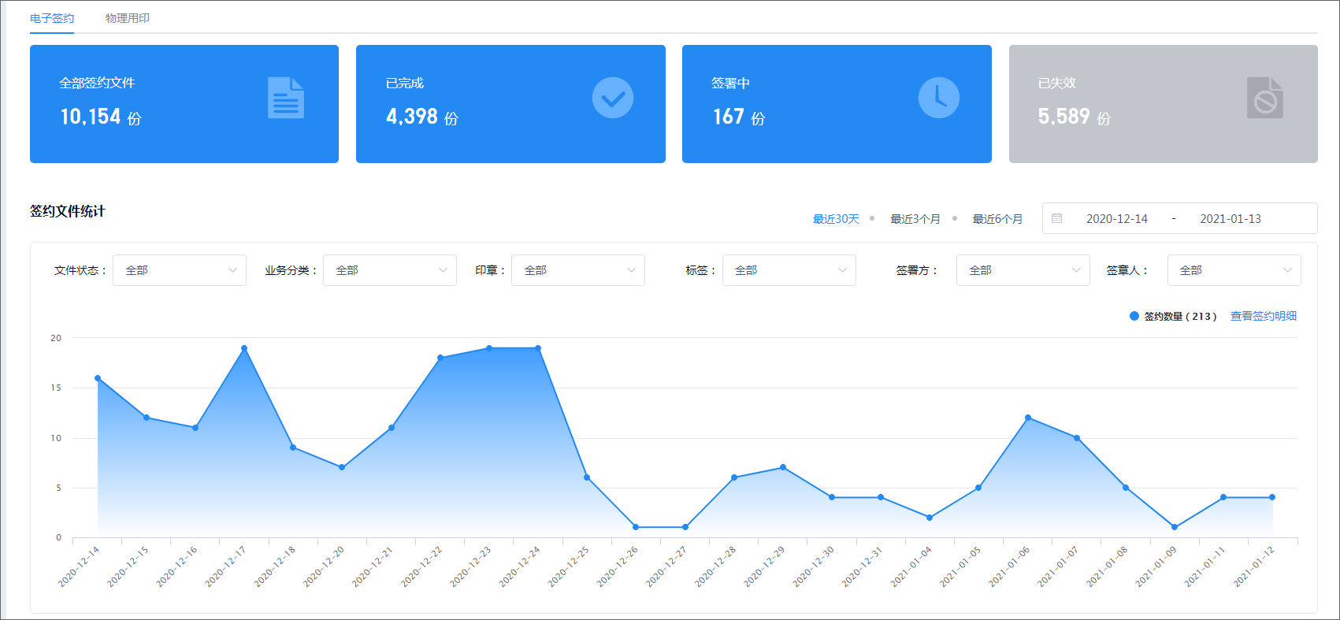Viewport: 1340px width, 620px height.
Task: Toggle the 签约数量 (213) legend series
Action: point(1173,316)
